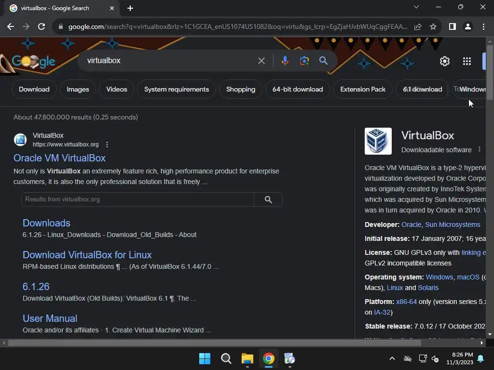The height and width of the screenshot is (370, 494).
Task: Open the Chrome profile icon
Action: click(468, 27)
